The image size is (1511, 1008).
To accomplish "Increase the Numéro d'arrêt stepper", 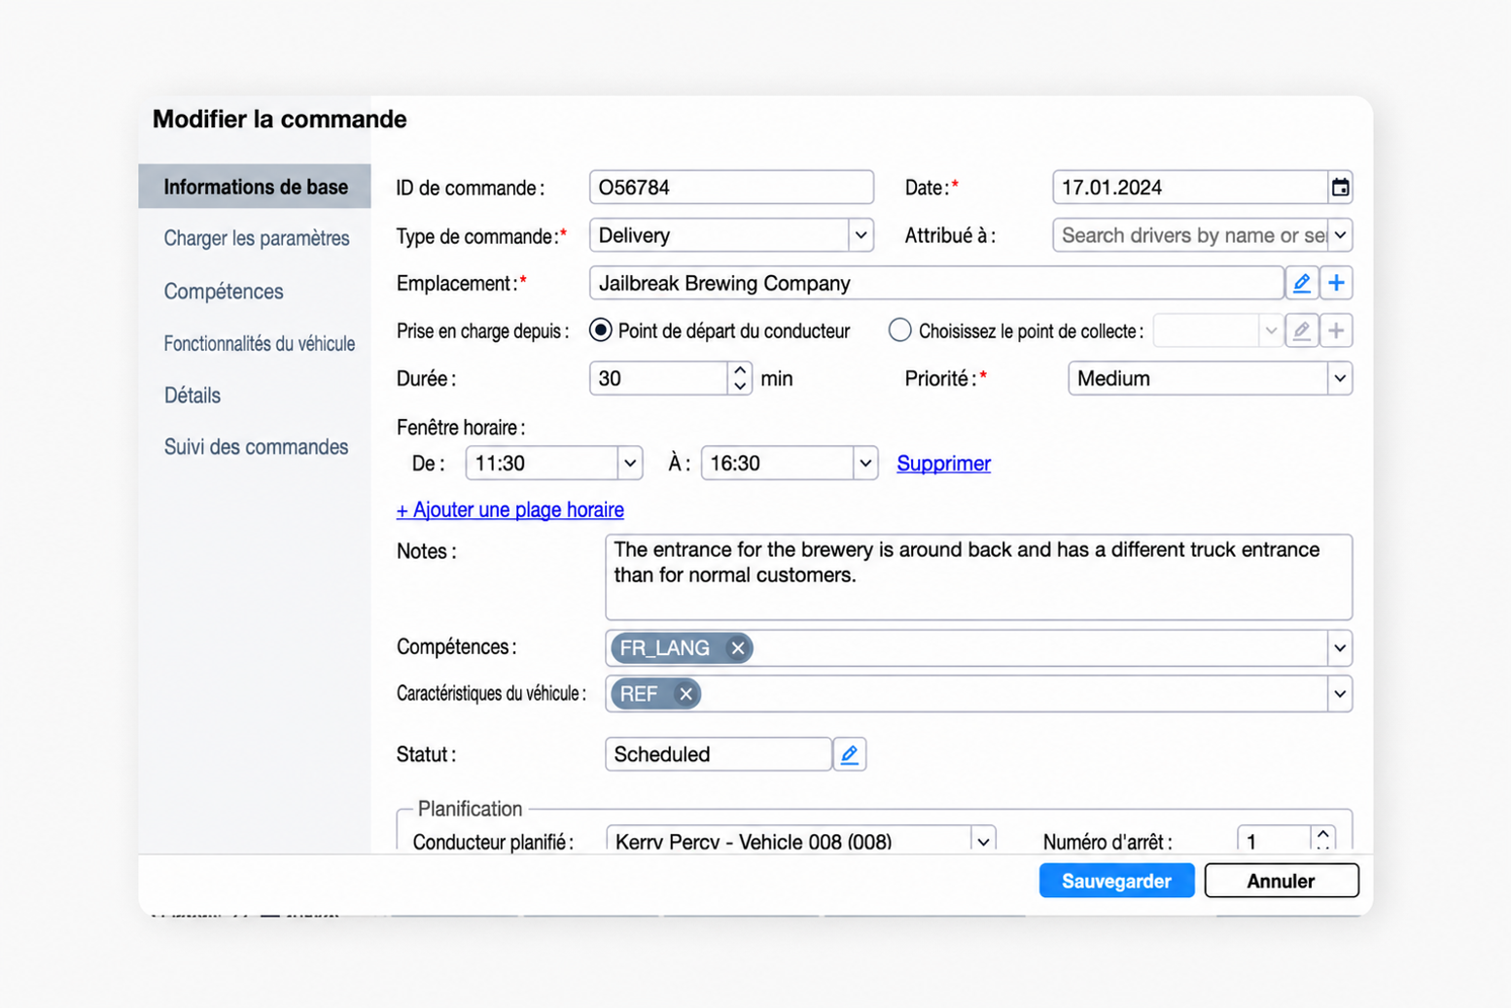I will pos(1323,833).
